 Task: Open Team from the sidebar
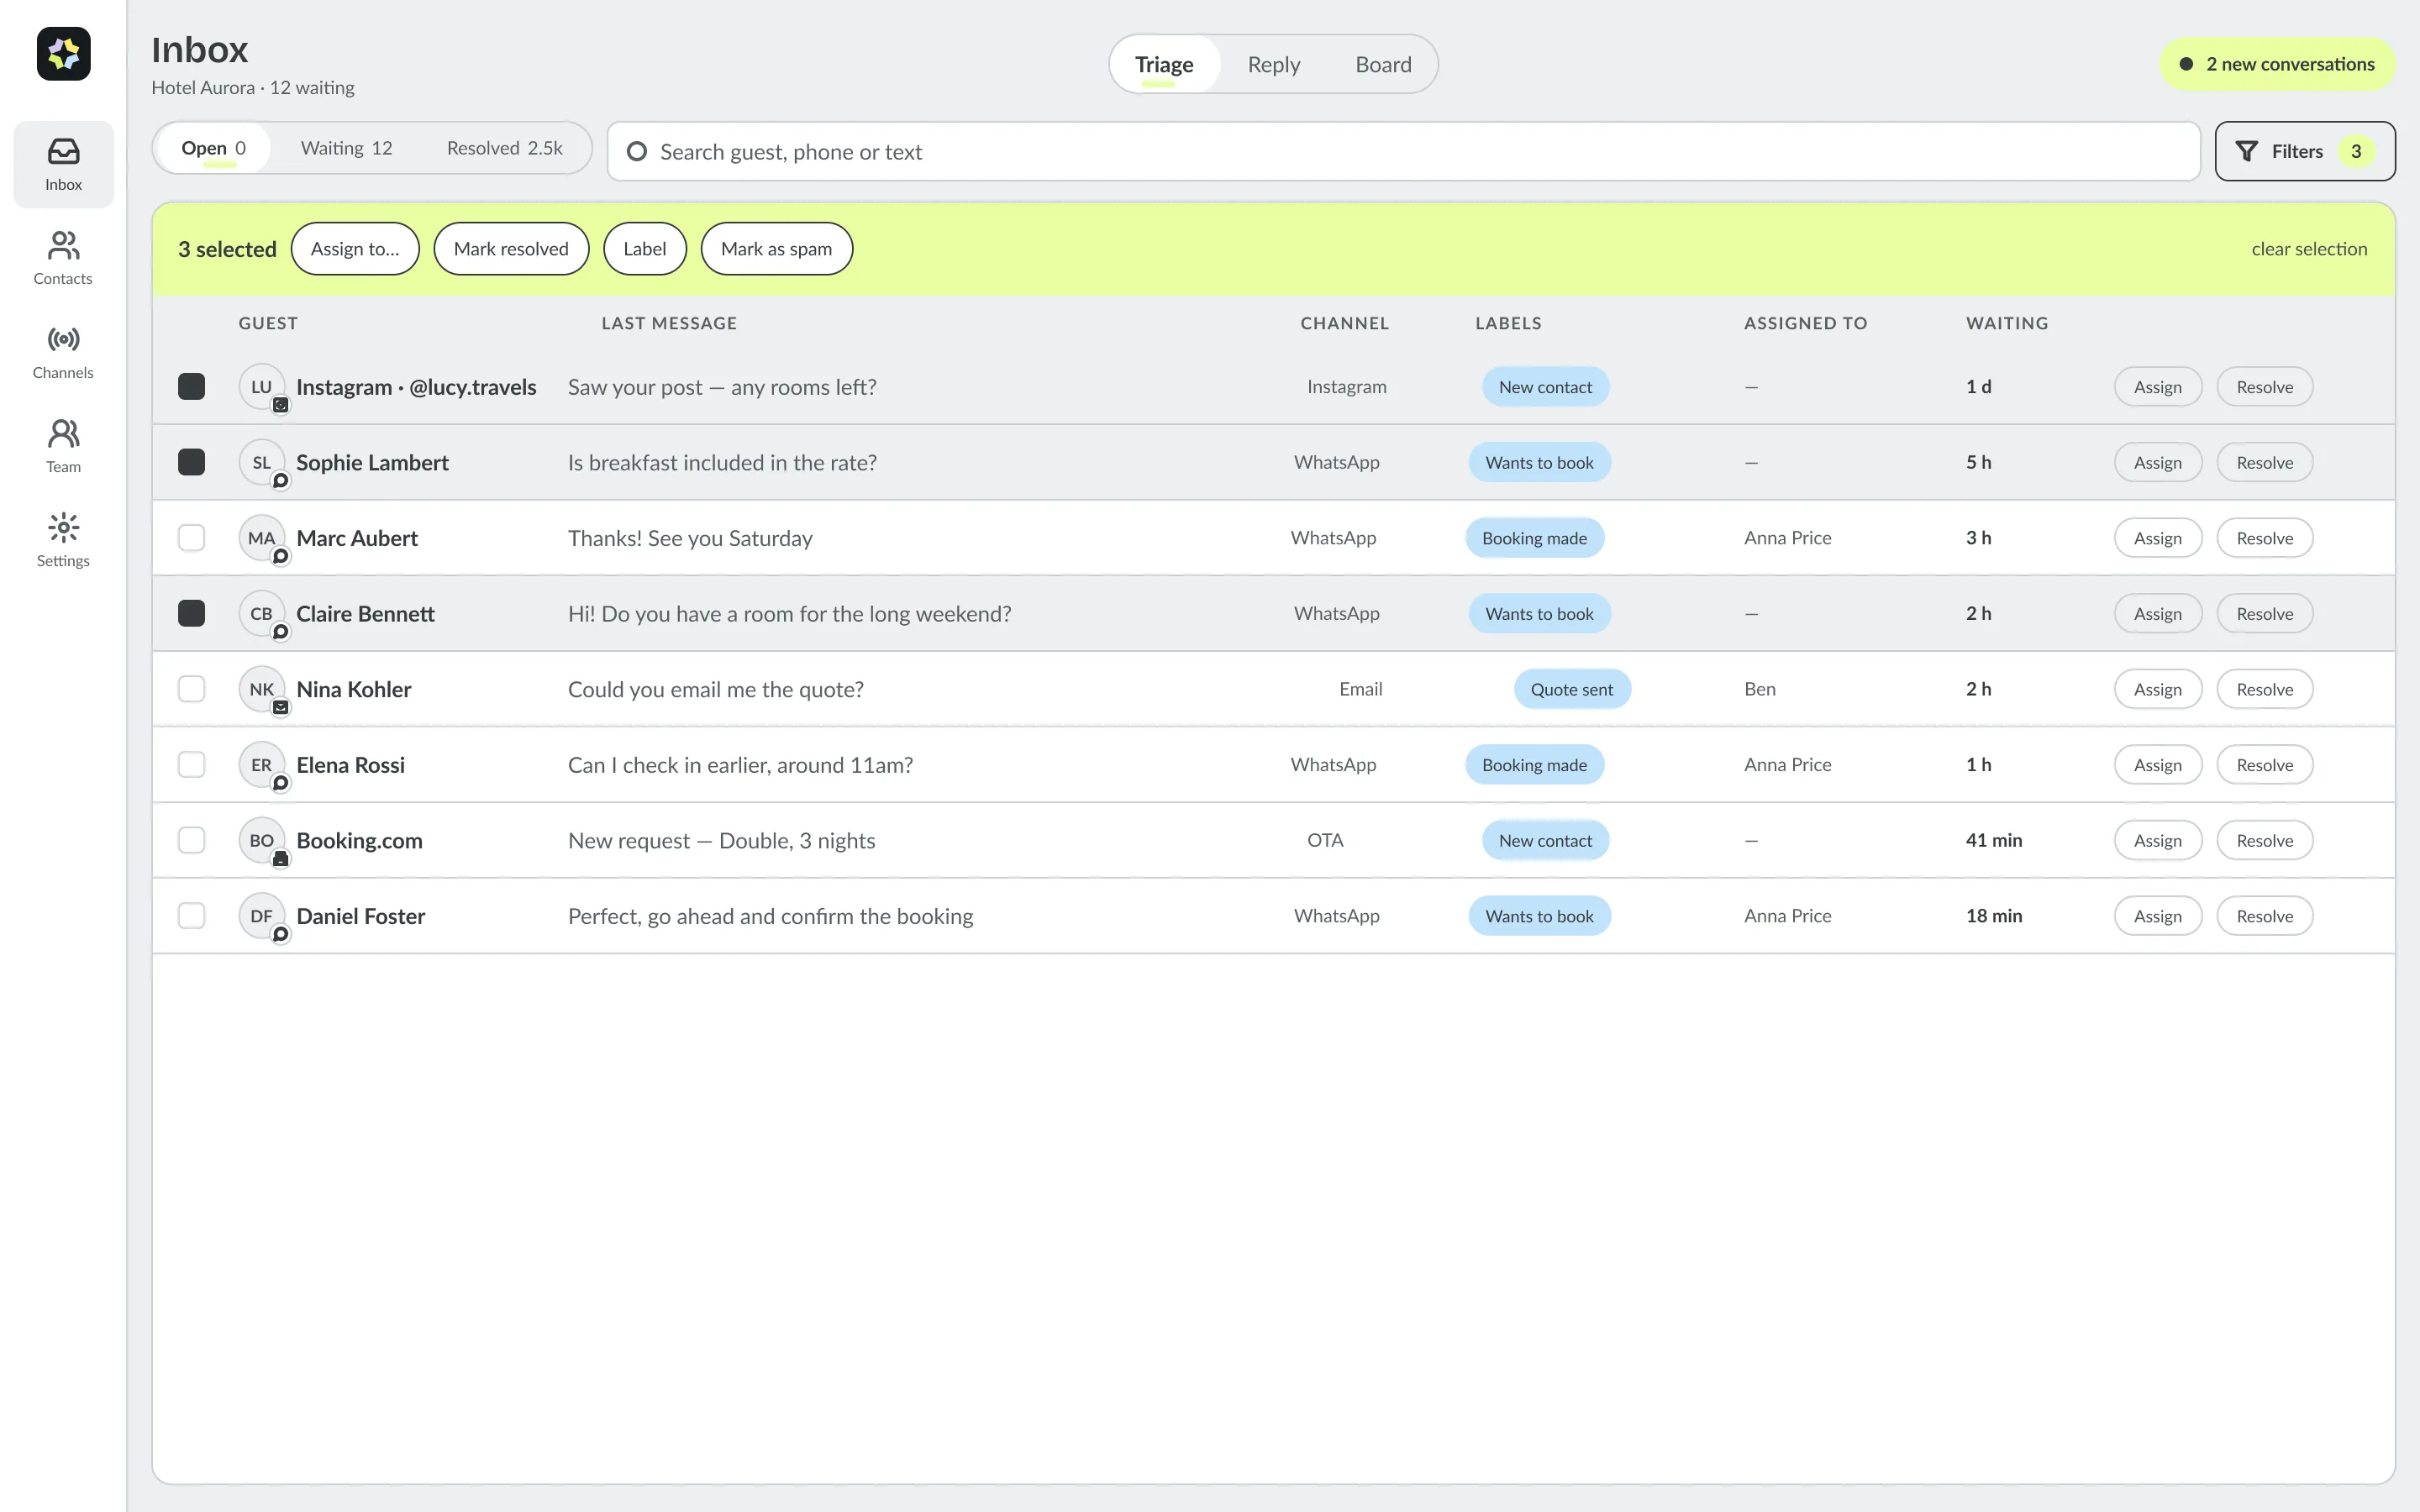pyautogui.click(x=63, y=446)
